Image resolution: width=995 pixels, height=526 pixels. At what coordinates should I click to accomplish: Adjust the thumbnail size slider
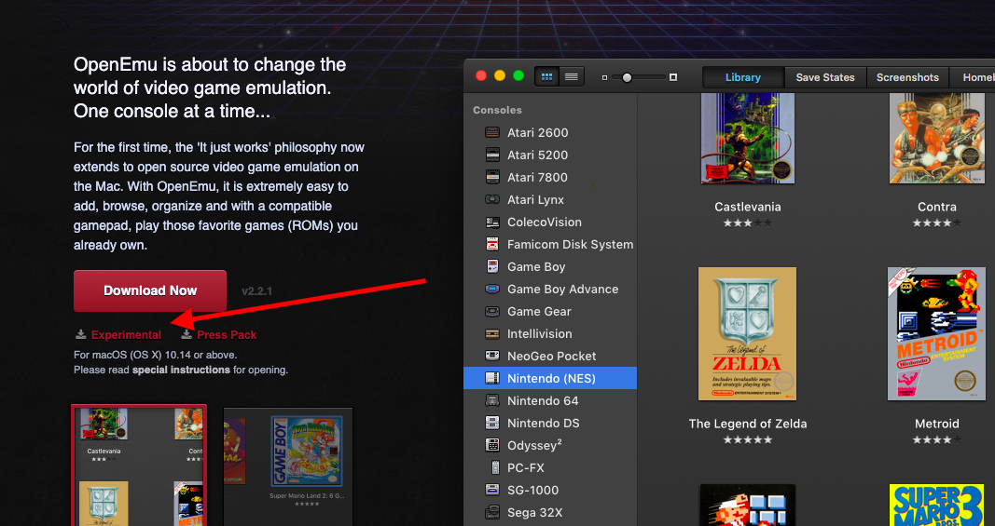click(627, 77)
